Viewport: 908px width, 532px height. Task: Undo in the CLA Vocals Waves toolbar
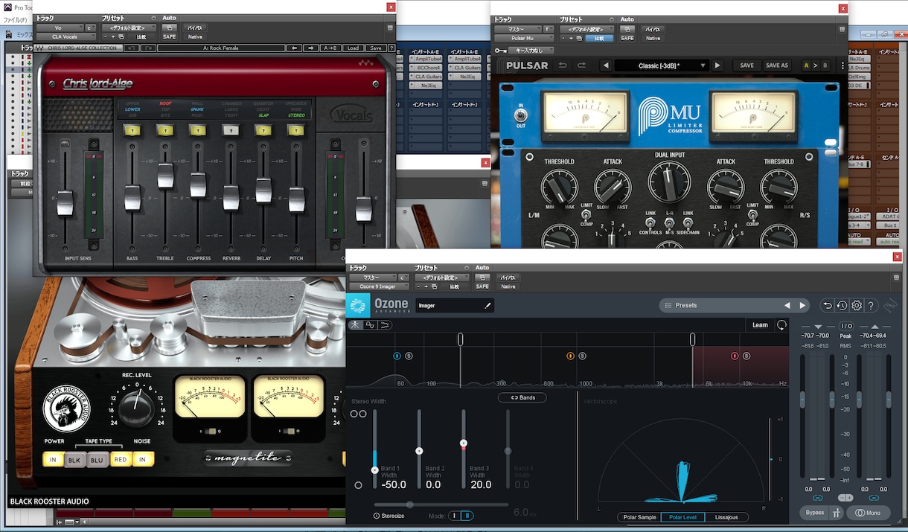coord(130,48)
